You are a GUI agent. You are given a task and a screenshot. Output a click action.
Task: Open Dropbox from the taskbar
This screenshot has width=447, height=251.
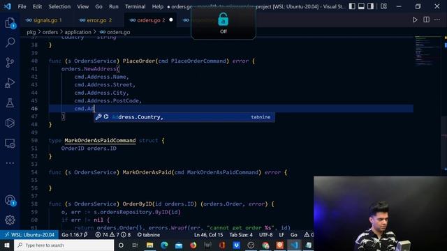(x=236, y=245)
